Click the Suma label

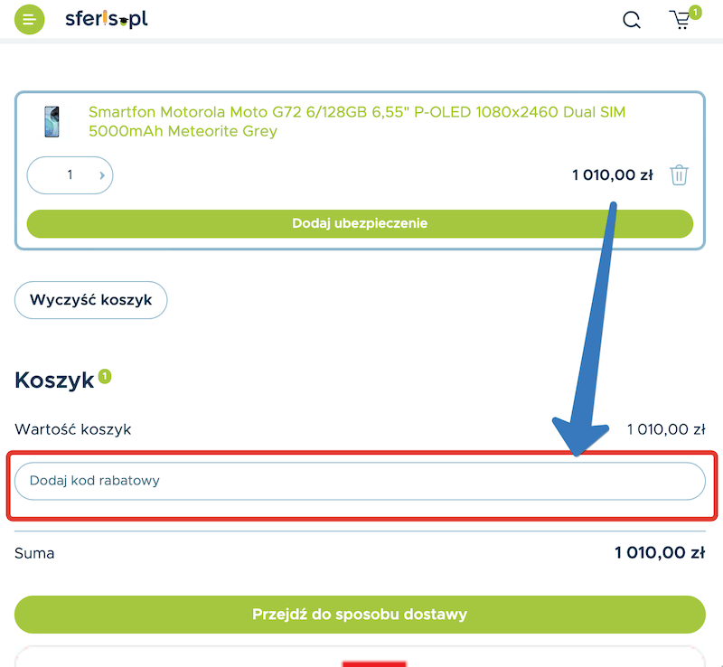pos(34,552)
